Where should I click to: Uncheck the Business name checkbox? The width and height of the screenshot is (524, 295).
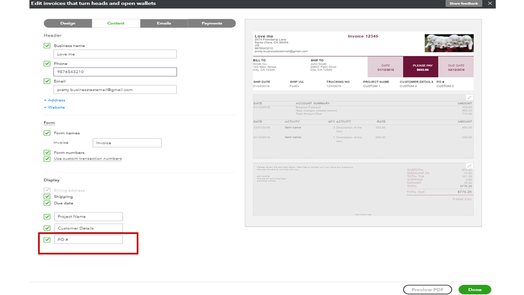(47, 46)
